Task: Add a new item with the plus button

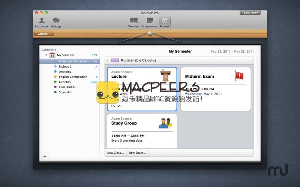Action: point(45,156)
